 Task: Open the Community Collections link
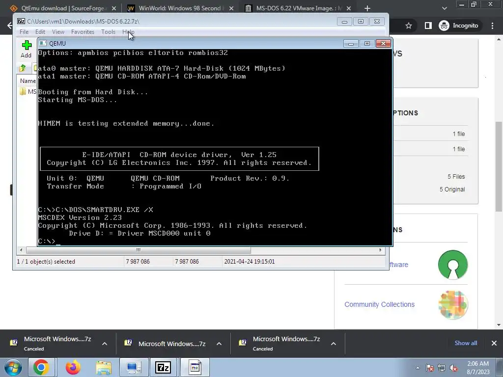(380, 304)
